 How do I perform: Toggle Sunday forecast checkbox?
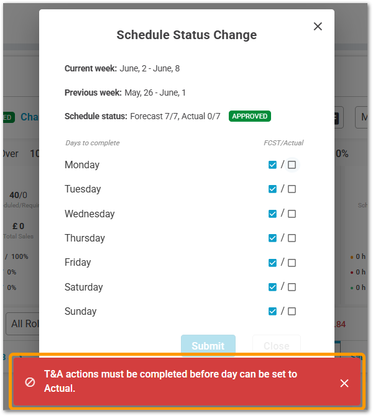coord(272,312)
